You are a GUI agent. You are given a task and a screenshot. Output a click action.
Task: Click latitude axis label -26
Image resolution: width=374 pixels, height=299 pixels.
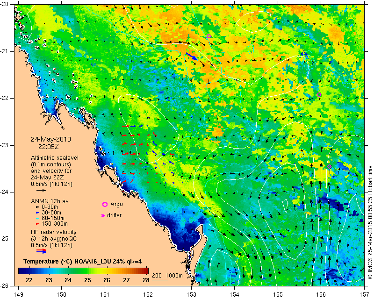point(5,285)
